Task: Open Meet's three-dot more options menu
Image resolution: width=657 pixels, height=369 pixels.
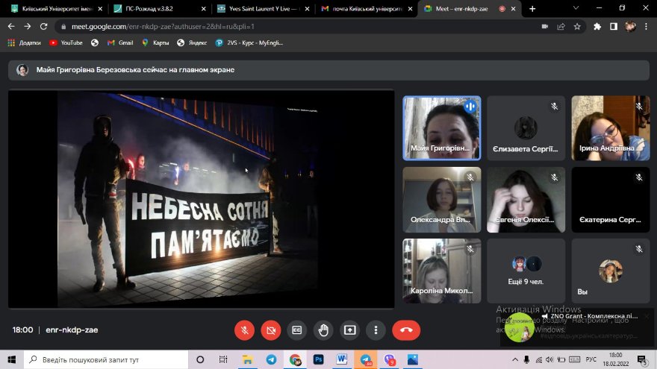Action: tap(376, 329)
